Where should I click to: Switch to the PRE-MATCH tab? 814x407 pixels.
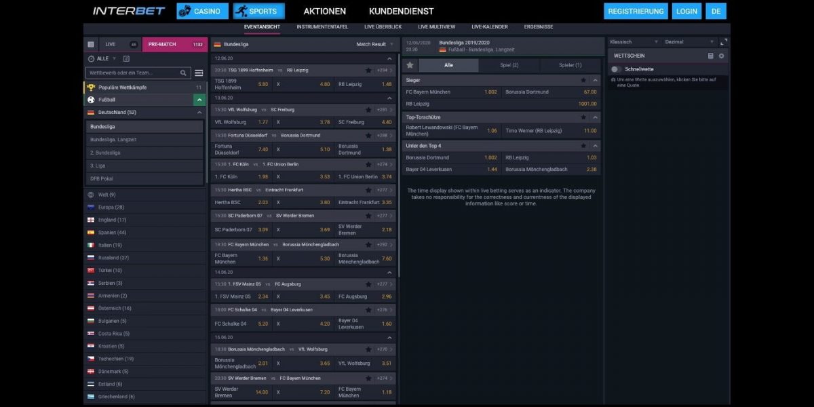coord(175,44)
